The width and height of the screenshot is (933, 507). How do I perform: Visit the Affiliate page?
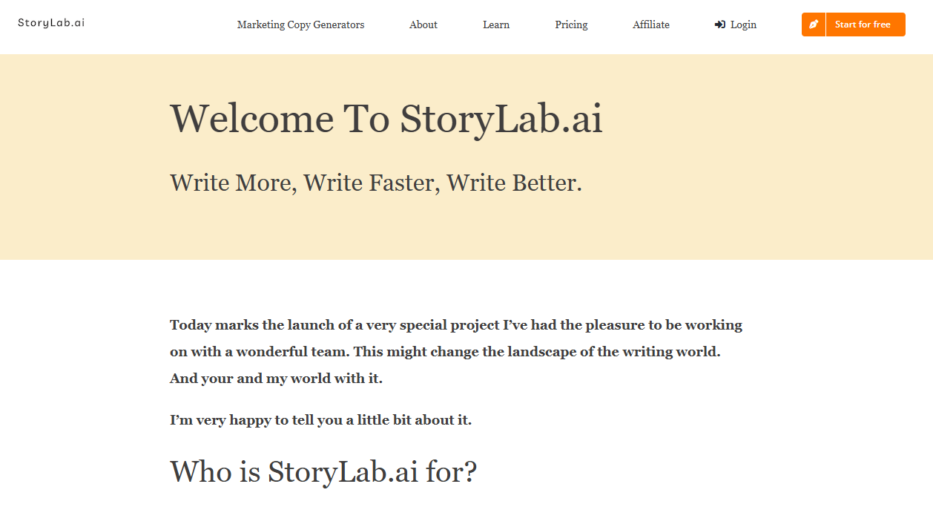point(651,24)
